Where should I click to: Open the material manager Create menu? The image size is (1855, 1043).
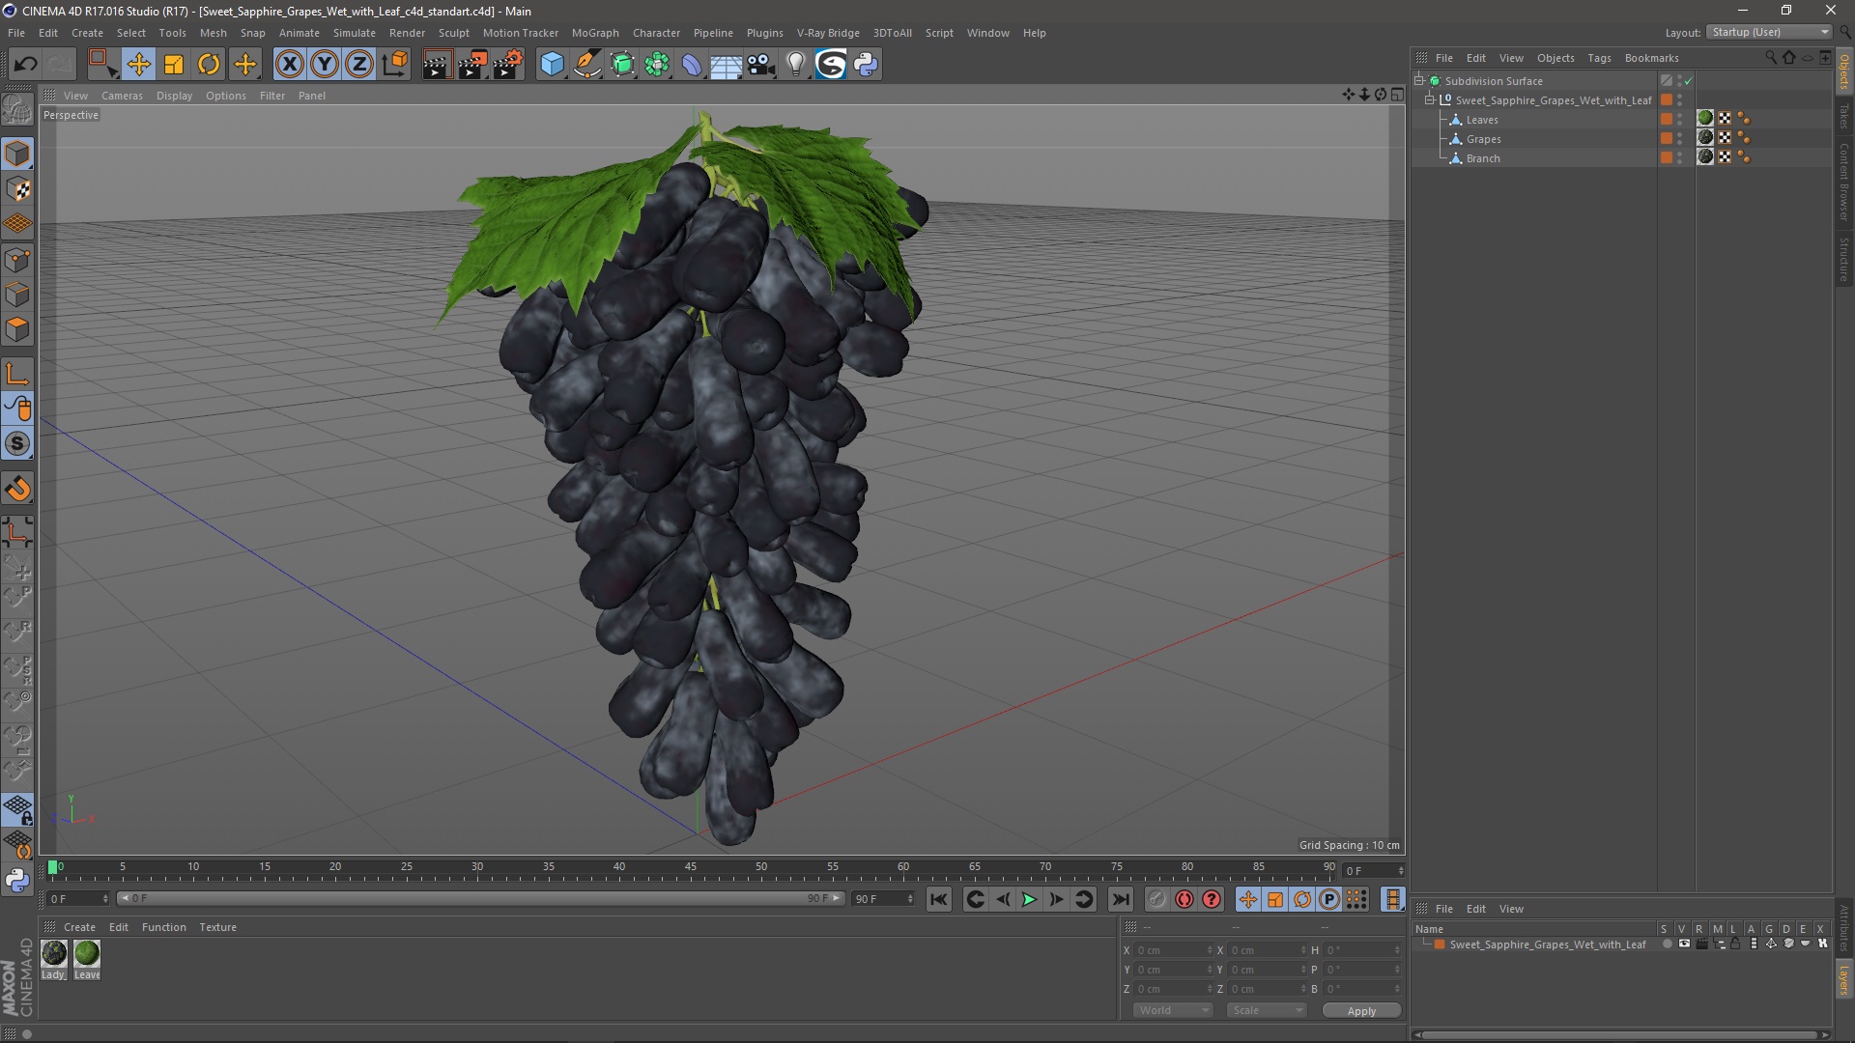click(79, 927)
